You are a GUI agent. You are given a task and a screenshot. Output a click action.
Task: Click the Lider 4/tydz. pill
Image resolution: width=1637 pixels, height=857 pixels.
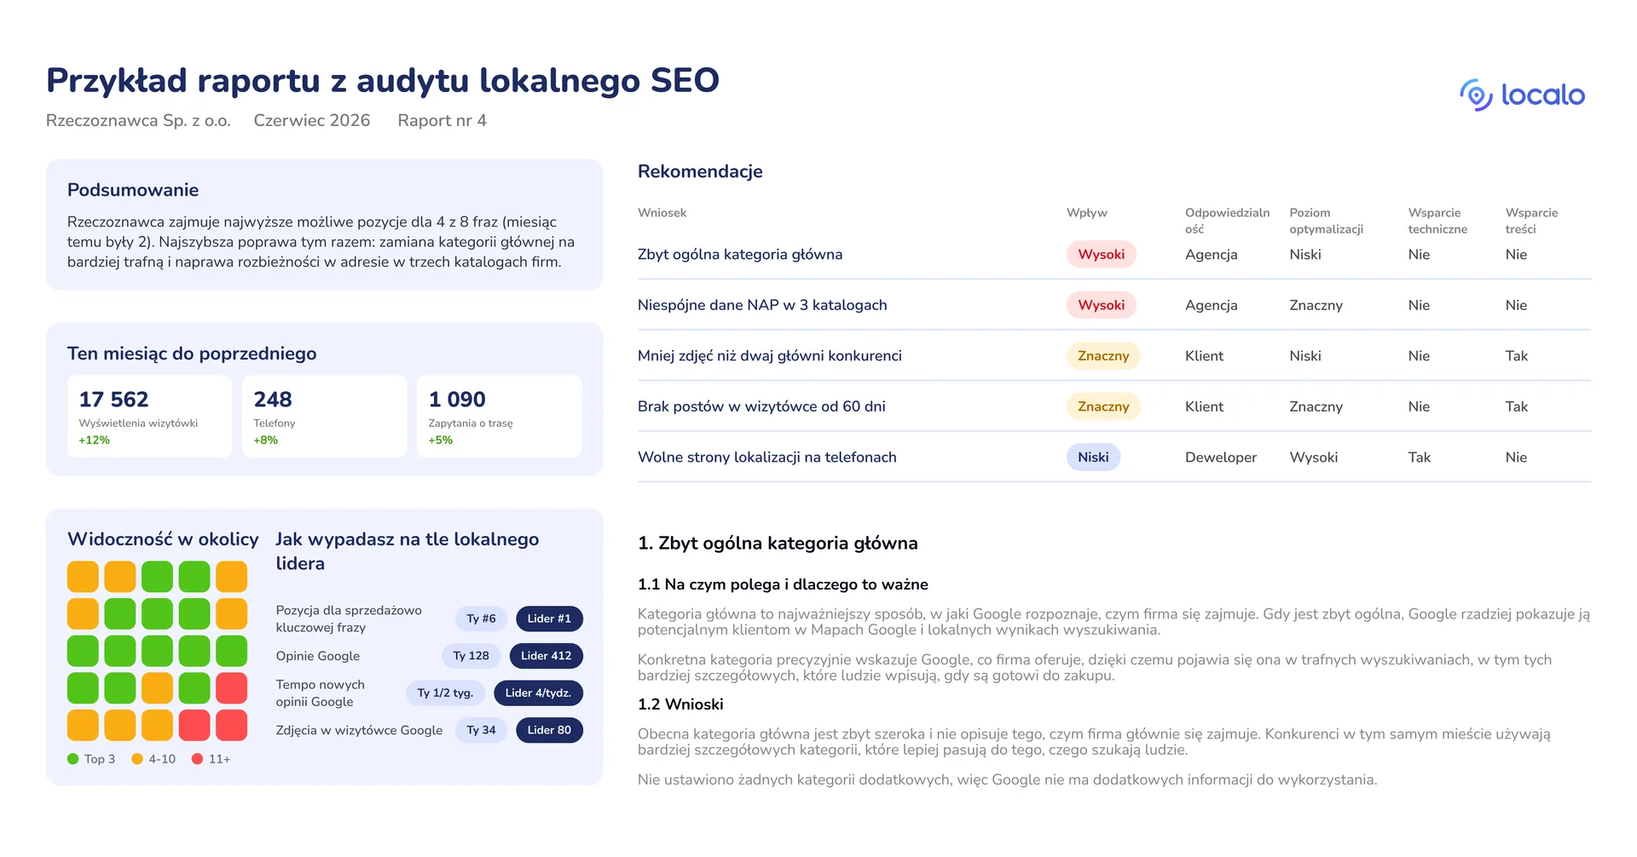point(538,693)
